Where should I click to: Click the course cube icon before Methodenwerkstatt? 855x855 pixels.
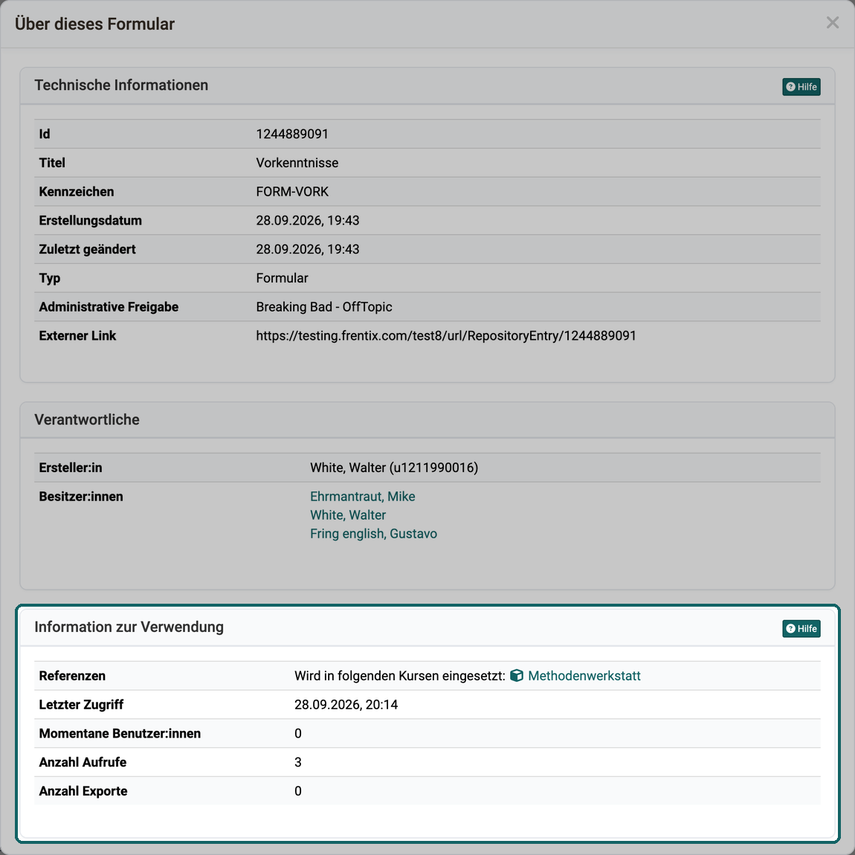click(517, 676)
